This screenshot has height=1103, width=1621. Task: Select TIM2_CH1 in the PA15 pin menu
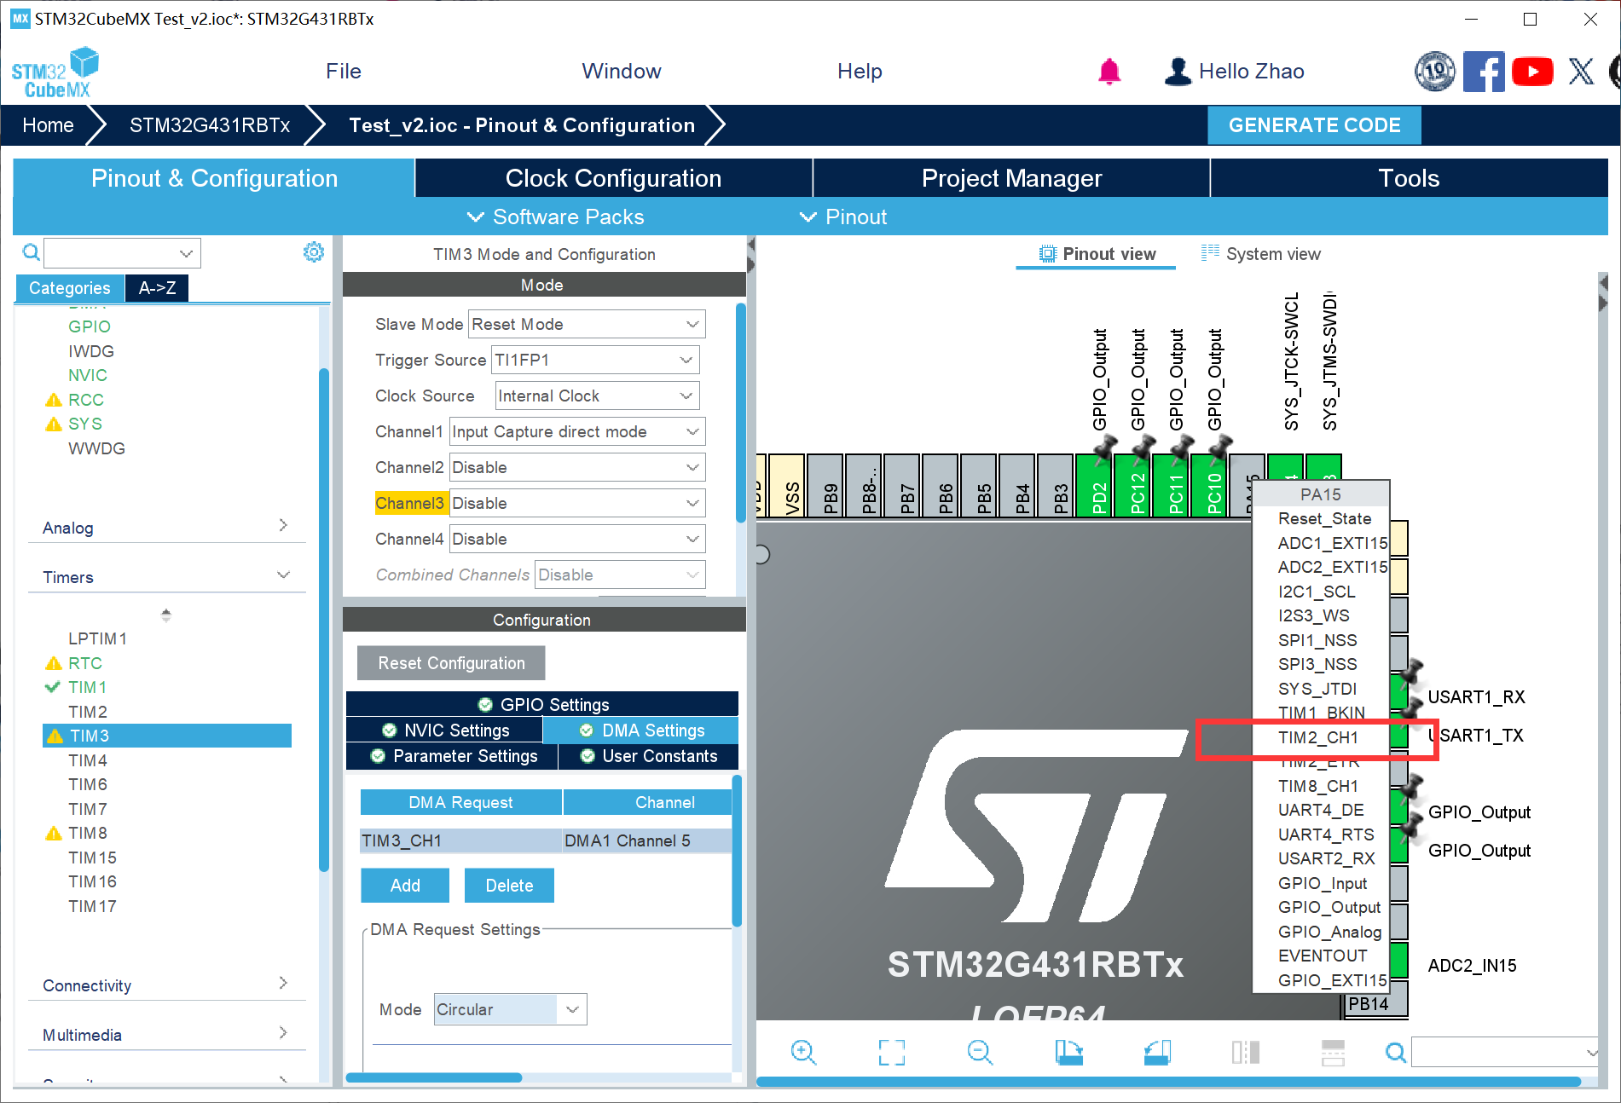(1317, 737)
